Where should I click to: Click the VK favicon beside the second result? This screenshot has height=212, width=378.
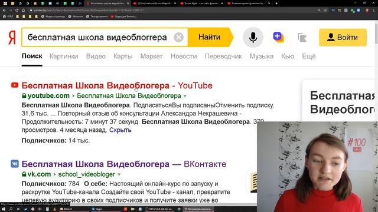(15, 164)
